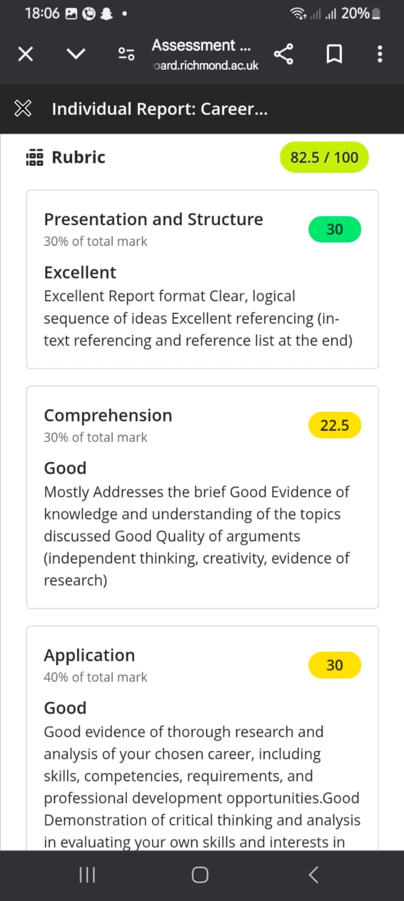Tap the yellow 30 pill on Application
The height and width of the screenshot is (901, 404).
tap(335, 665)
